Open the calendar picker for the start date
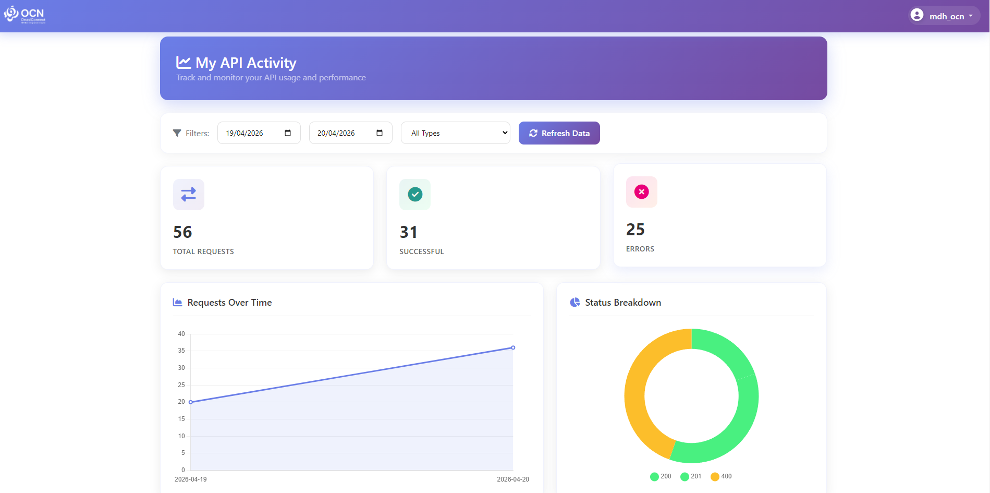The image size is (990, 493). 288,133
